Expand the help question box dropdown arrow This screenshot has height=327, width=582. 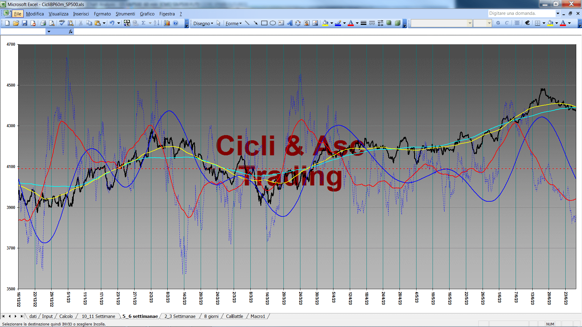click(x=558, y=13)
